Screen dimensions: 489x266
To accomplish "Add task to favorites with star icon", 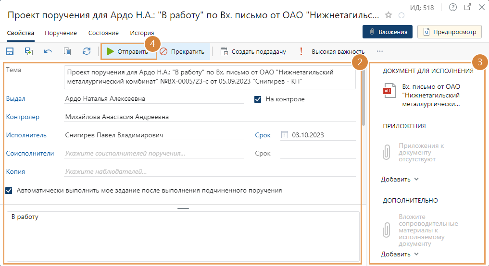I will [389, 15].
